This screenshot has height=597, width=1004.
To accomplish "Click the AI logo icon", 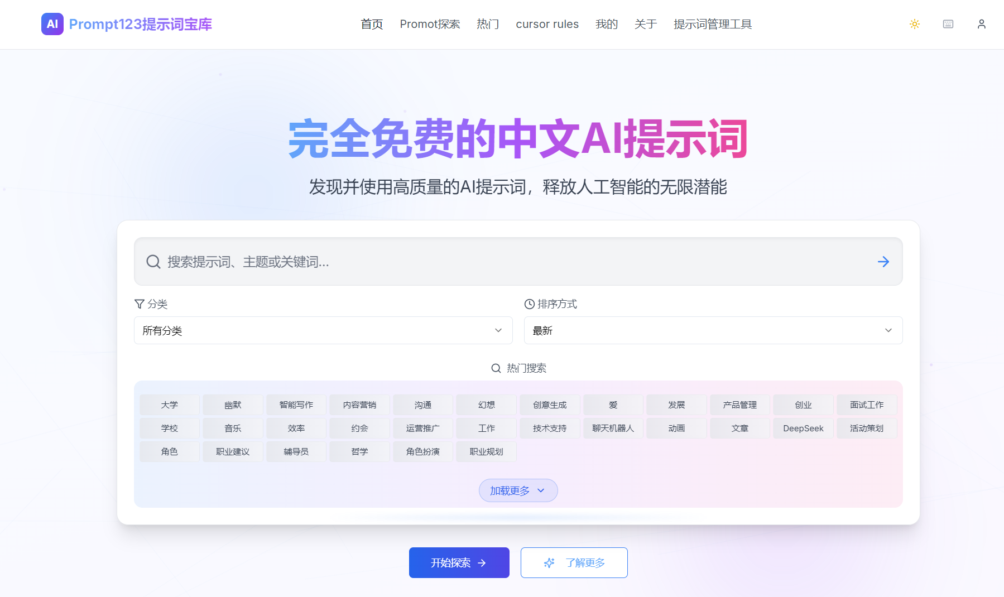I will (52, 24).
